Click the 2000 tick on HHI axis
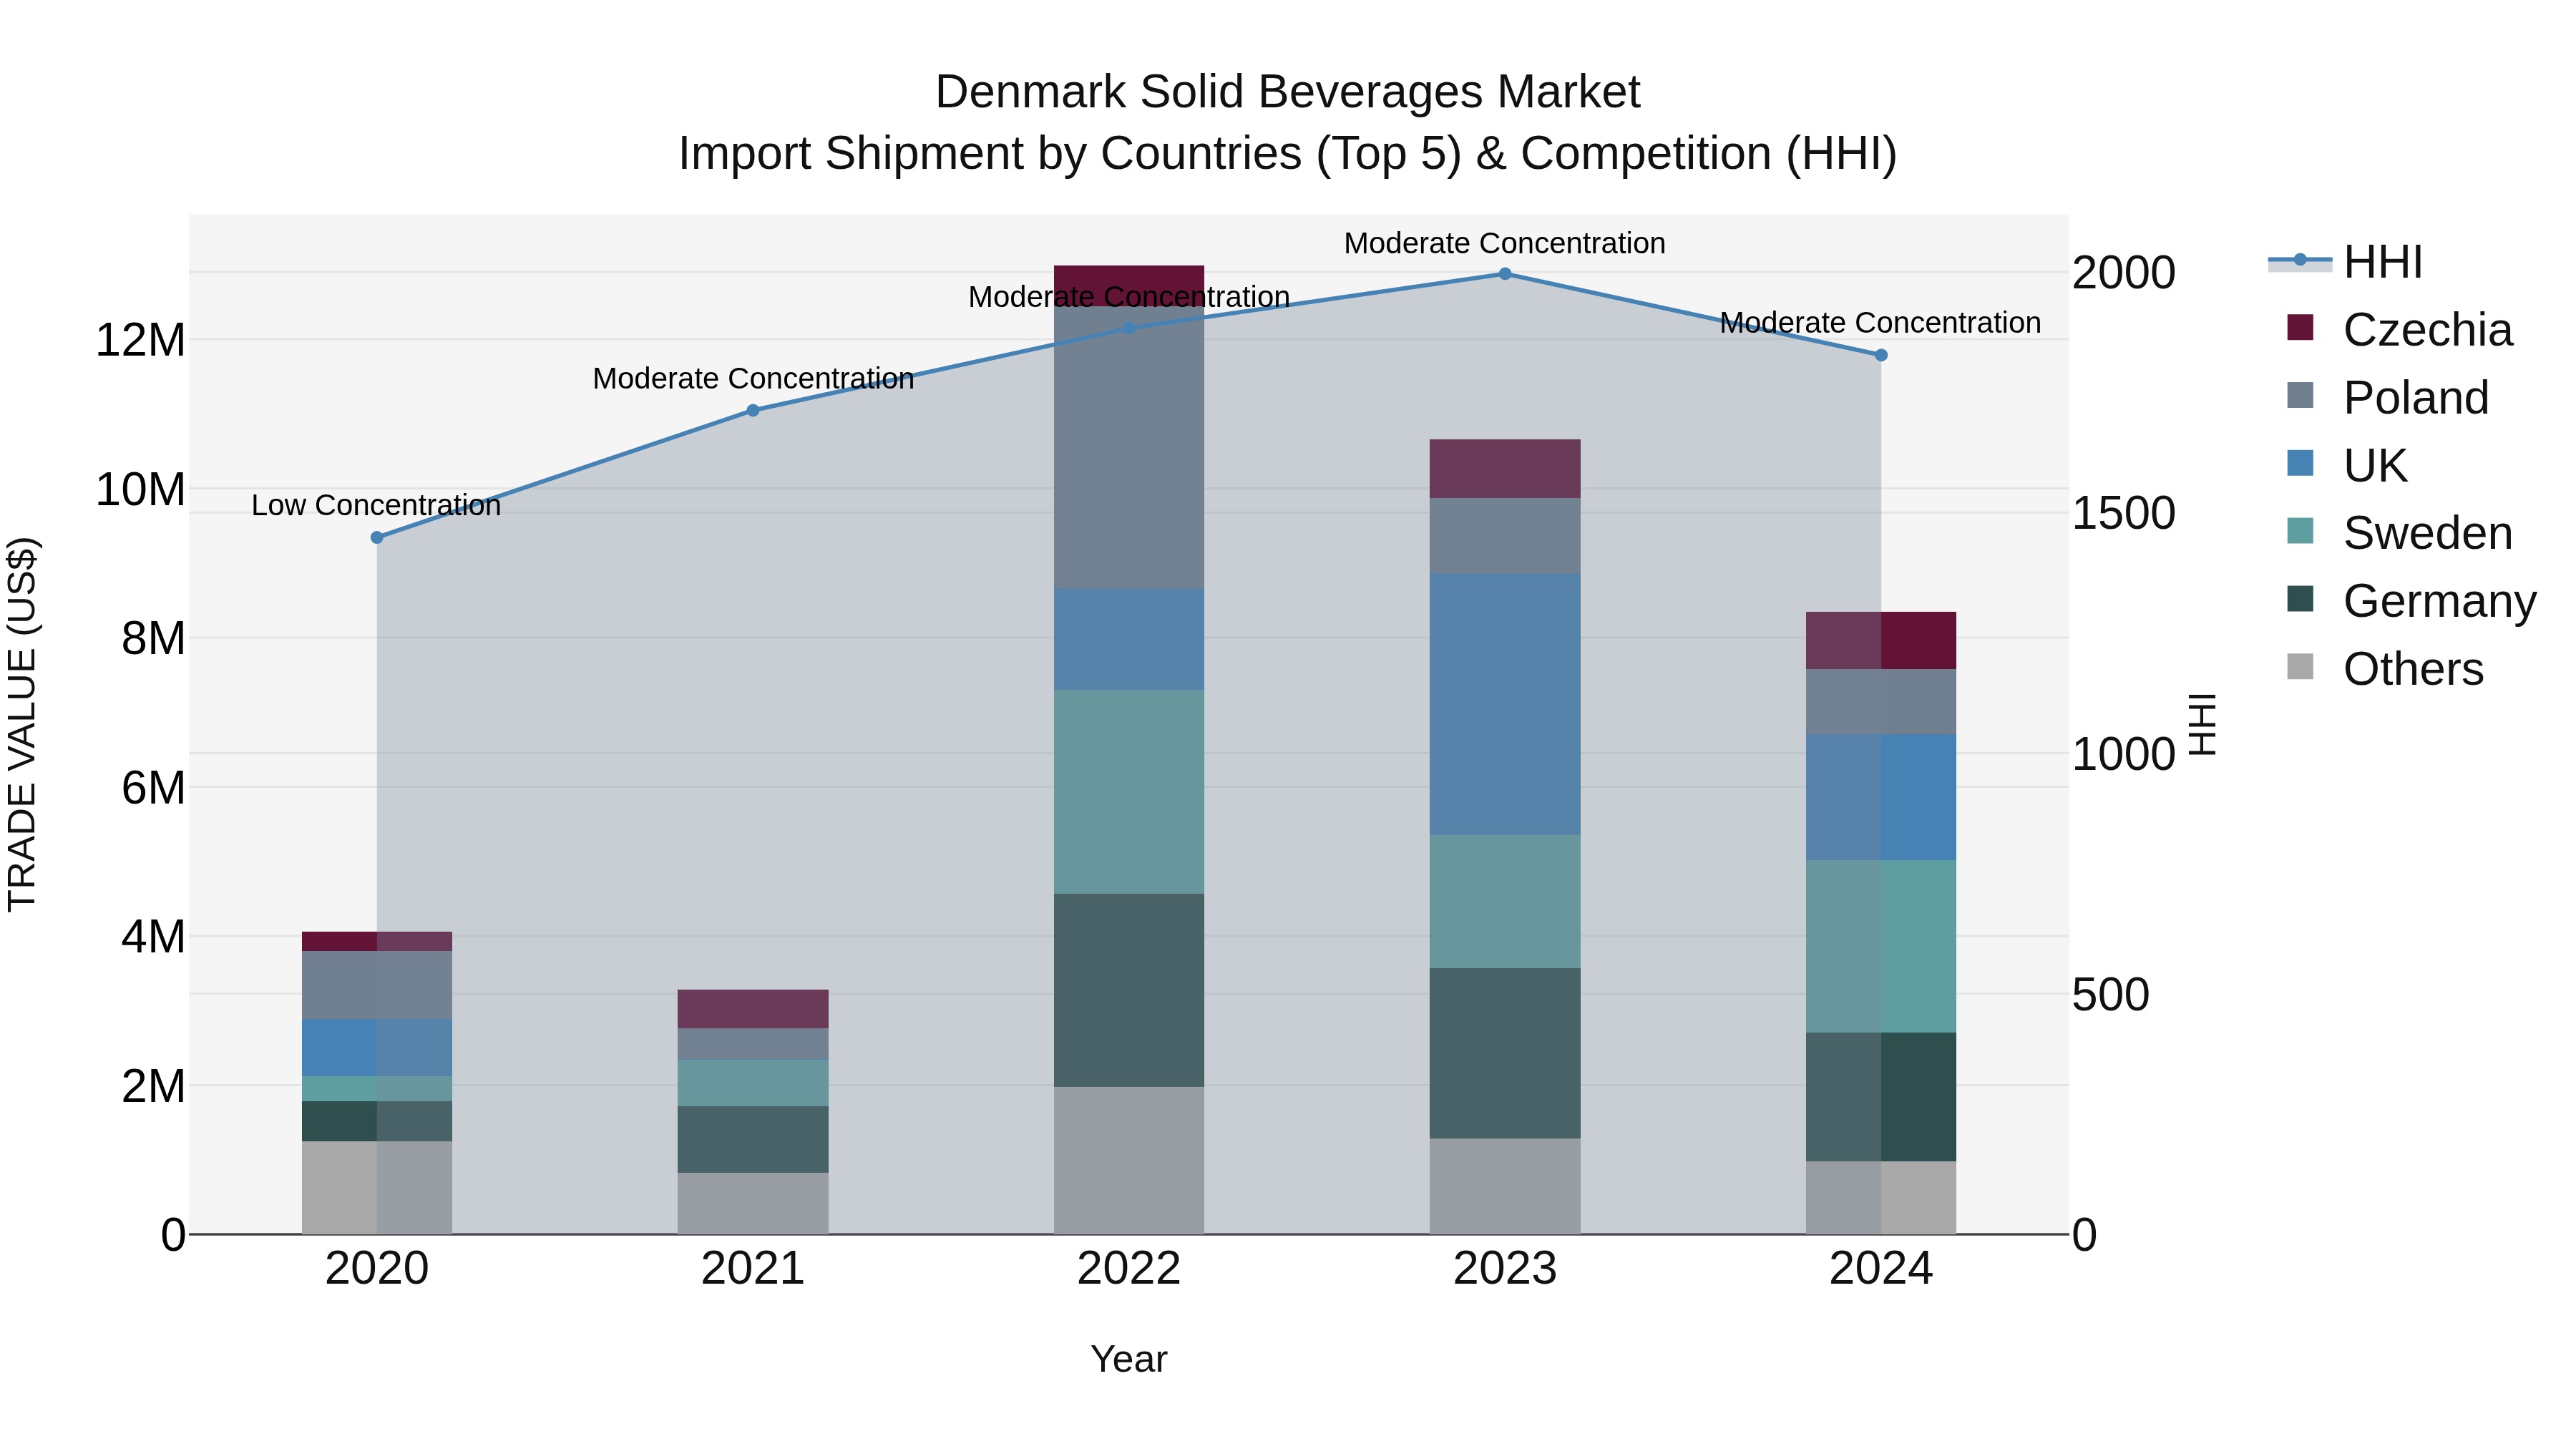Image resolution: width=2576 pixels, height=1449 pixels. click(2124, 272)
